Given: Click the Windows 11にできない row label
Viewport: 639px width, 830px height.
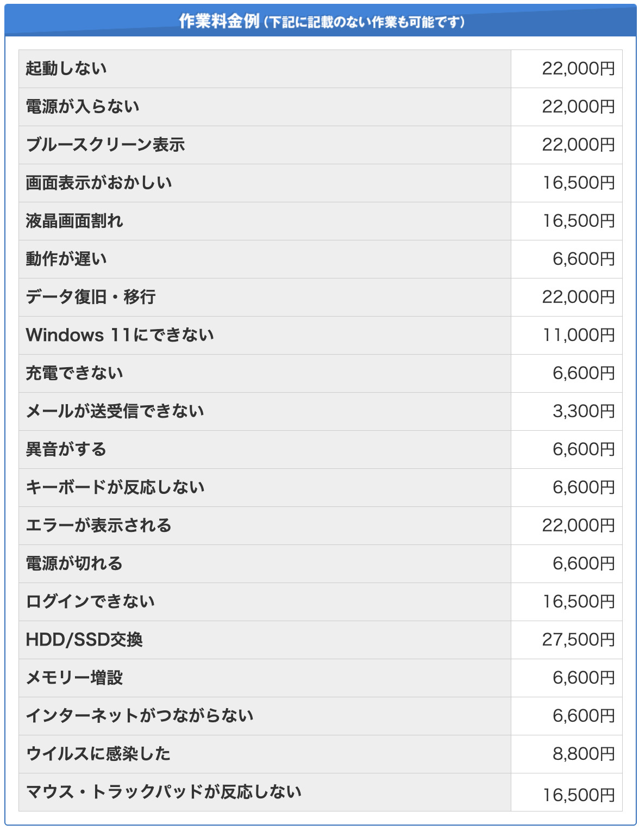Looking at the screenshot, I should [x=120, y=335].
